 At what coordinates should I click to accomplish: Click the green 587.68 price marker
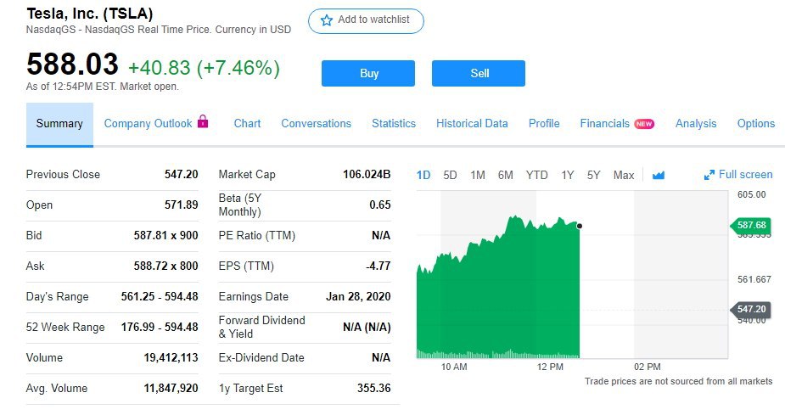coord(751,226)
